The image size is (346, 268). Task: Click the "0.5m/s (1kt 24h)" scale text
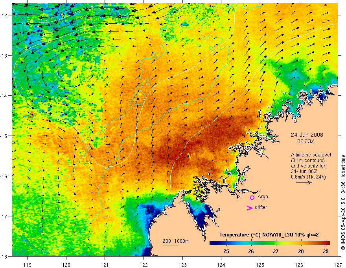coord(308,177)
